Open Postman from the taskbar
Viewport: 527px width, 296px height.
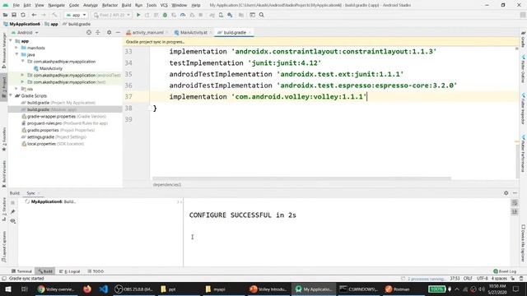coord(398,289)
